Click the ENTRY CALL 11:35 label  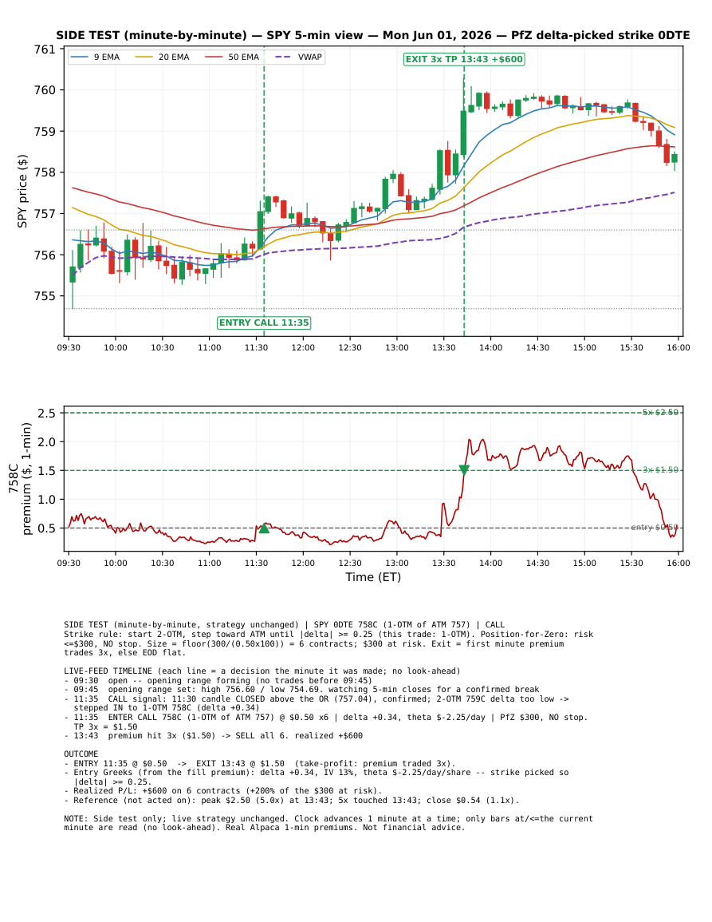point(264,323)
